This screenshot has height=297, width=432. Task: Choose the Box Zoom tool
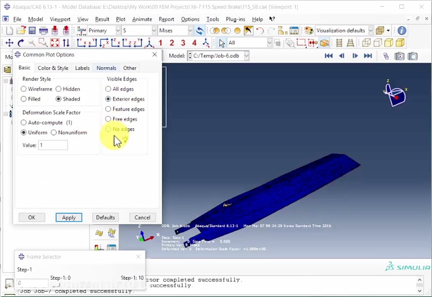42,43
